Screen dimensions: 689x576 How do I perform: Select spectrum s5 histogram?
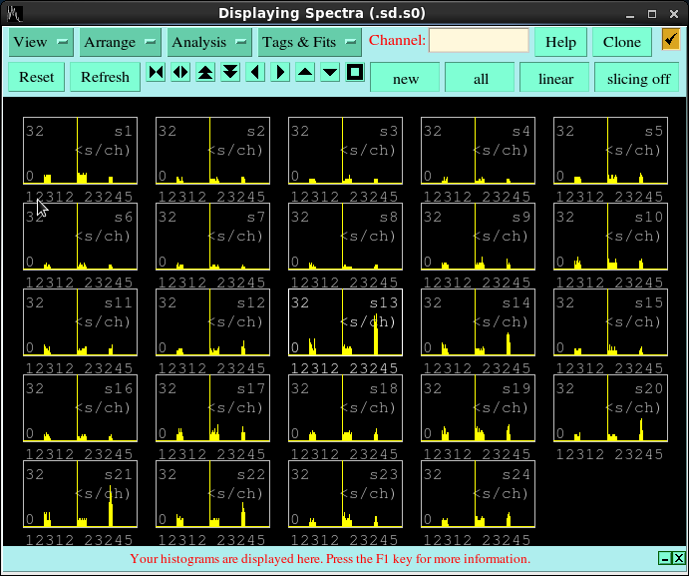pyautogui.click(x=611, y=151)
